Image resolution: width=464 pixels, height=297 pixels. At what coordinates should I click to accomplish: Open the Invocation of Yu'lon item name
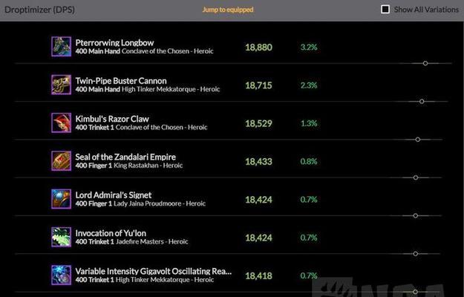click(111, 233)
